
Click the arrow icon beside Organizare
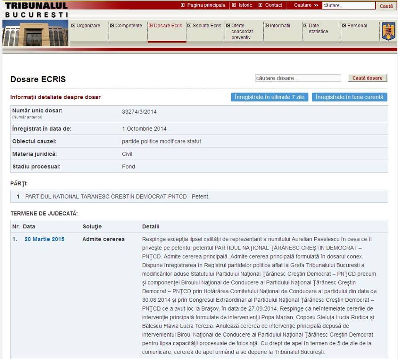73,25
